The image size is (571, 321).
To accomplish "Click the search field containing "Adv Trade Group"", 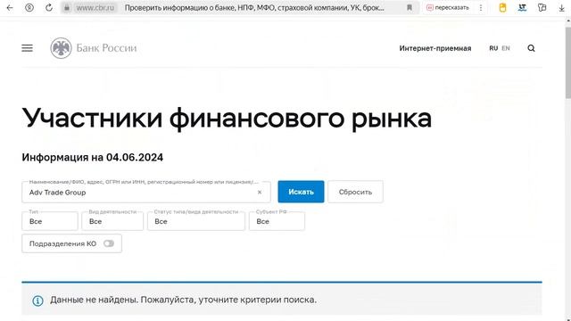I will coord(146,193).
